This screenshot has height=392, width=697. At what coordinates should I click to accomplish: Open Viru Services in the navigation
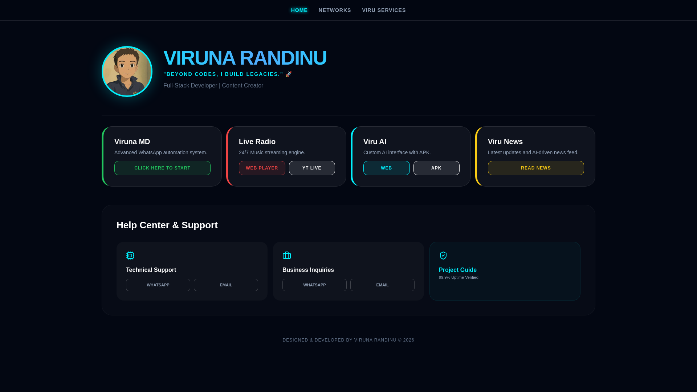point(384,10)
